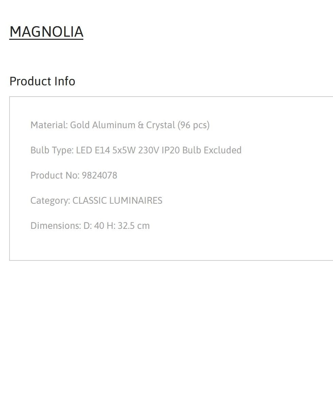Click the 'Bulb Type:' label
Screen dimensions: 333x404
(52, 150)
